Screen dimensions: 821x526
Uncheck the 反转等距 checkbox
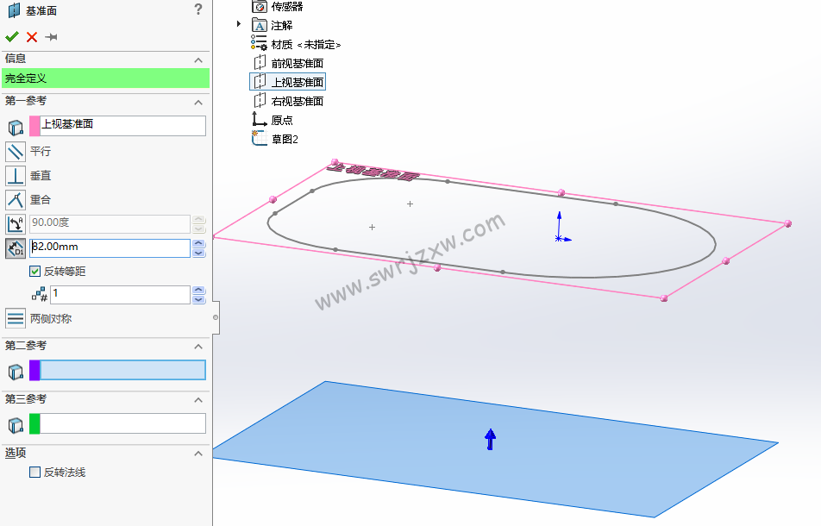(34, 271)
